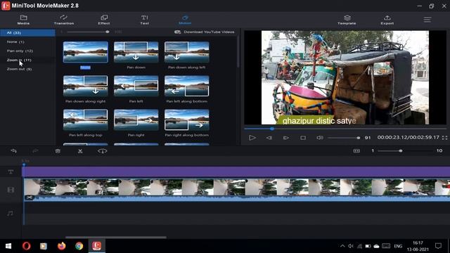Open the Windows Start menu
This screenshot has height=253, width=450.
(8, 246)
